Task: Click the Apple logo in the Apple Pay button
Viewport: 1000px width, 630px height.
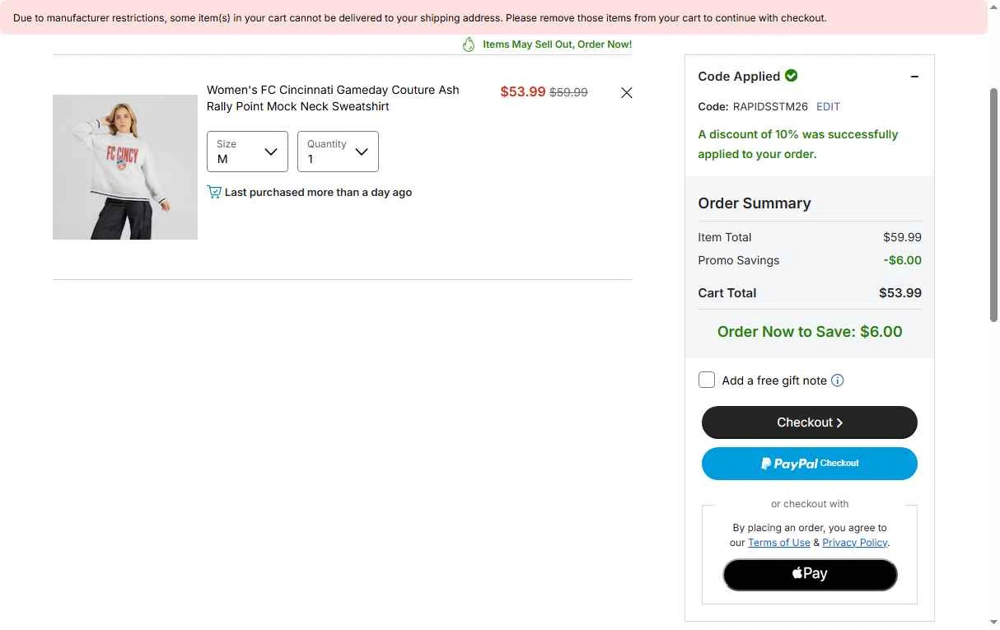Action: coord(797,574)
